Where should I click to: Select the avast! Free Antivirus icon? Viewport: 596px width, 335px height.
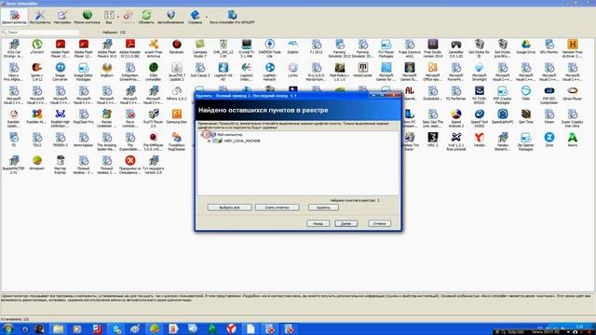[153, 48]
